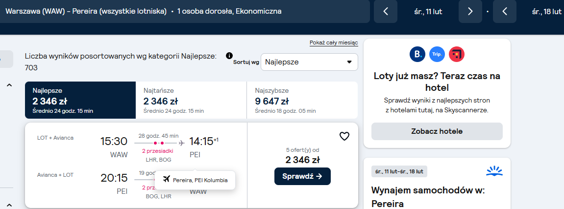The image size is (564, 209).
Task: Switch to the Najtańsze tab
Action: tap(192, 100)
